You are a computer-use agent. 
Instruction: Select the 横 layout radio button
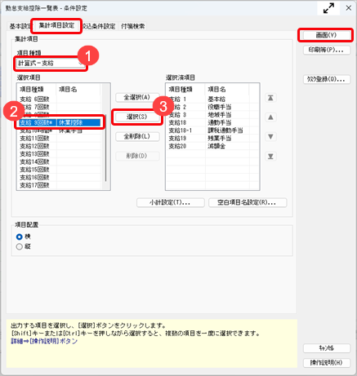point(19,237)
